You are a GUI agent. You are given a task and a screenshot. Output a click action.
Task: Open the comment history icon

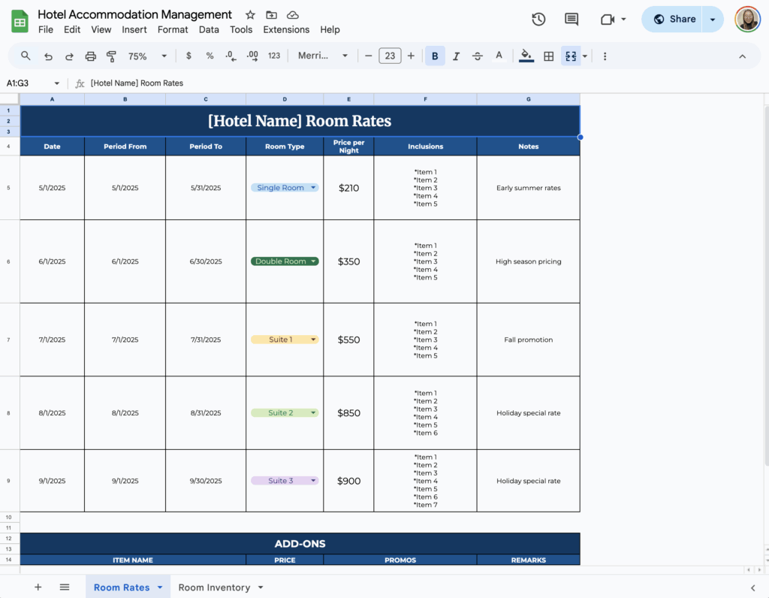(571, 20)
